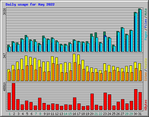The image size is (149, 117).
Task: Click day label 25 on the x-axis
Action: pyautogui.click(x=113, y=114)
